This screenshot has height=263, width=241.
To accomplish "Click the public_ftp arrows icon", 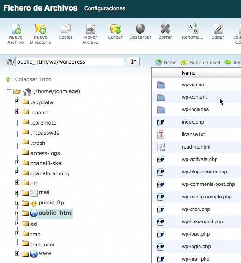I will point(34,203).
